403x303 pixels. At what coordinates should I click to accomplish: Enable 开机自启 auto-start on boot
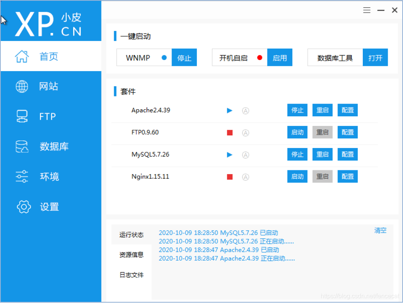click(280, 57)
